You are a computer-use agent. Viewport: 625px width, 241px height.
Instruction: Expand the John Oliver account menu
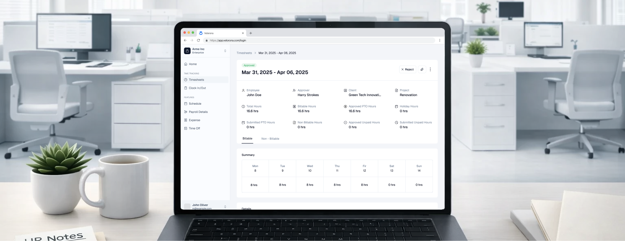coord(225,207)
